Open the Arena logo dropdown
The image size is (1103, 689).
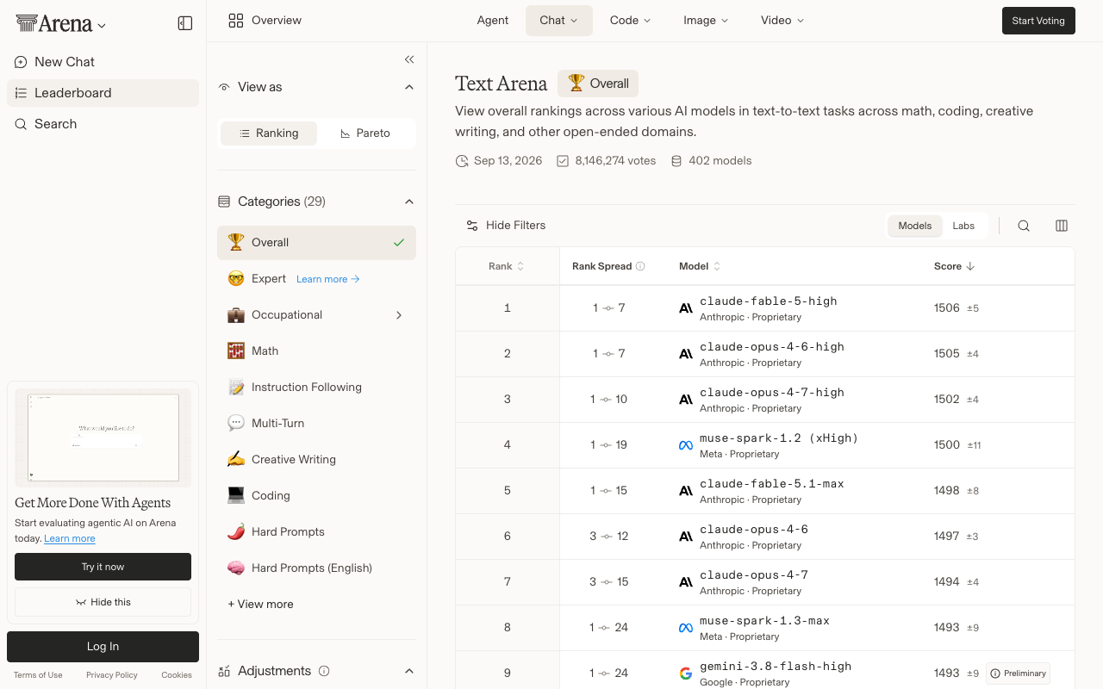tap(61, 24)
